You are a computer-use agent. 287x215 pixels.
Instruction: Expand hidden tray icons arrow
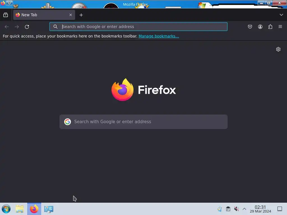tap(244, 209)
